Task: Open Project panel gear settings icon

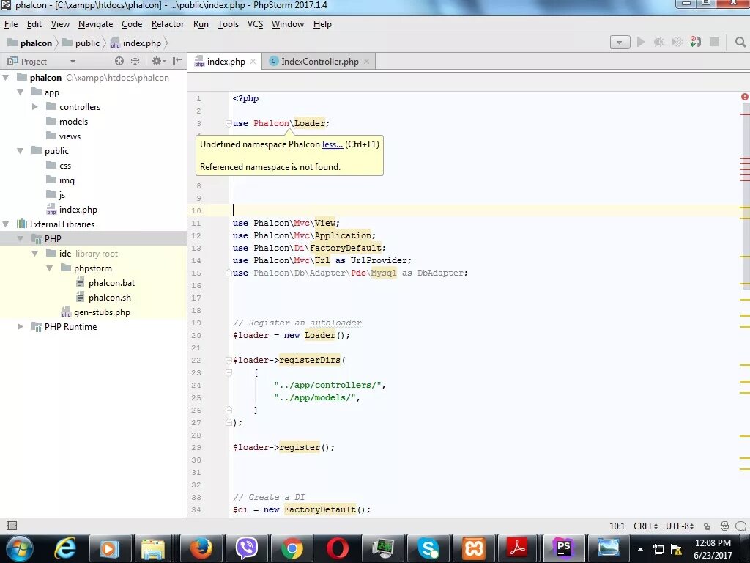Action: pyautogui.click(x=158, y=61)
